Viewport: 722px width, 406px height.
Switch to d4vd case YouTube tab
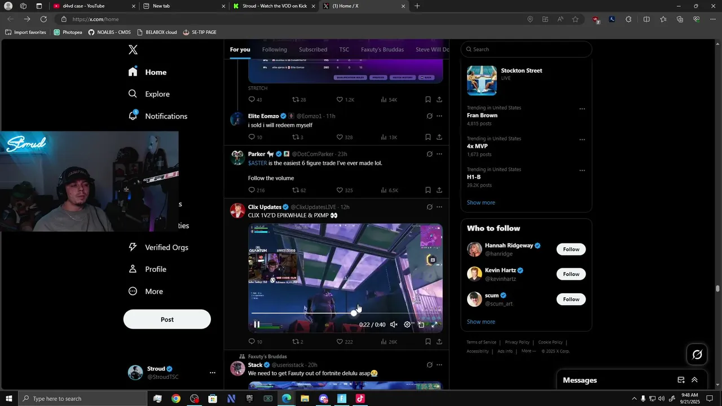(x=94, y=6)
